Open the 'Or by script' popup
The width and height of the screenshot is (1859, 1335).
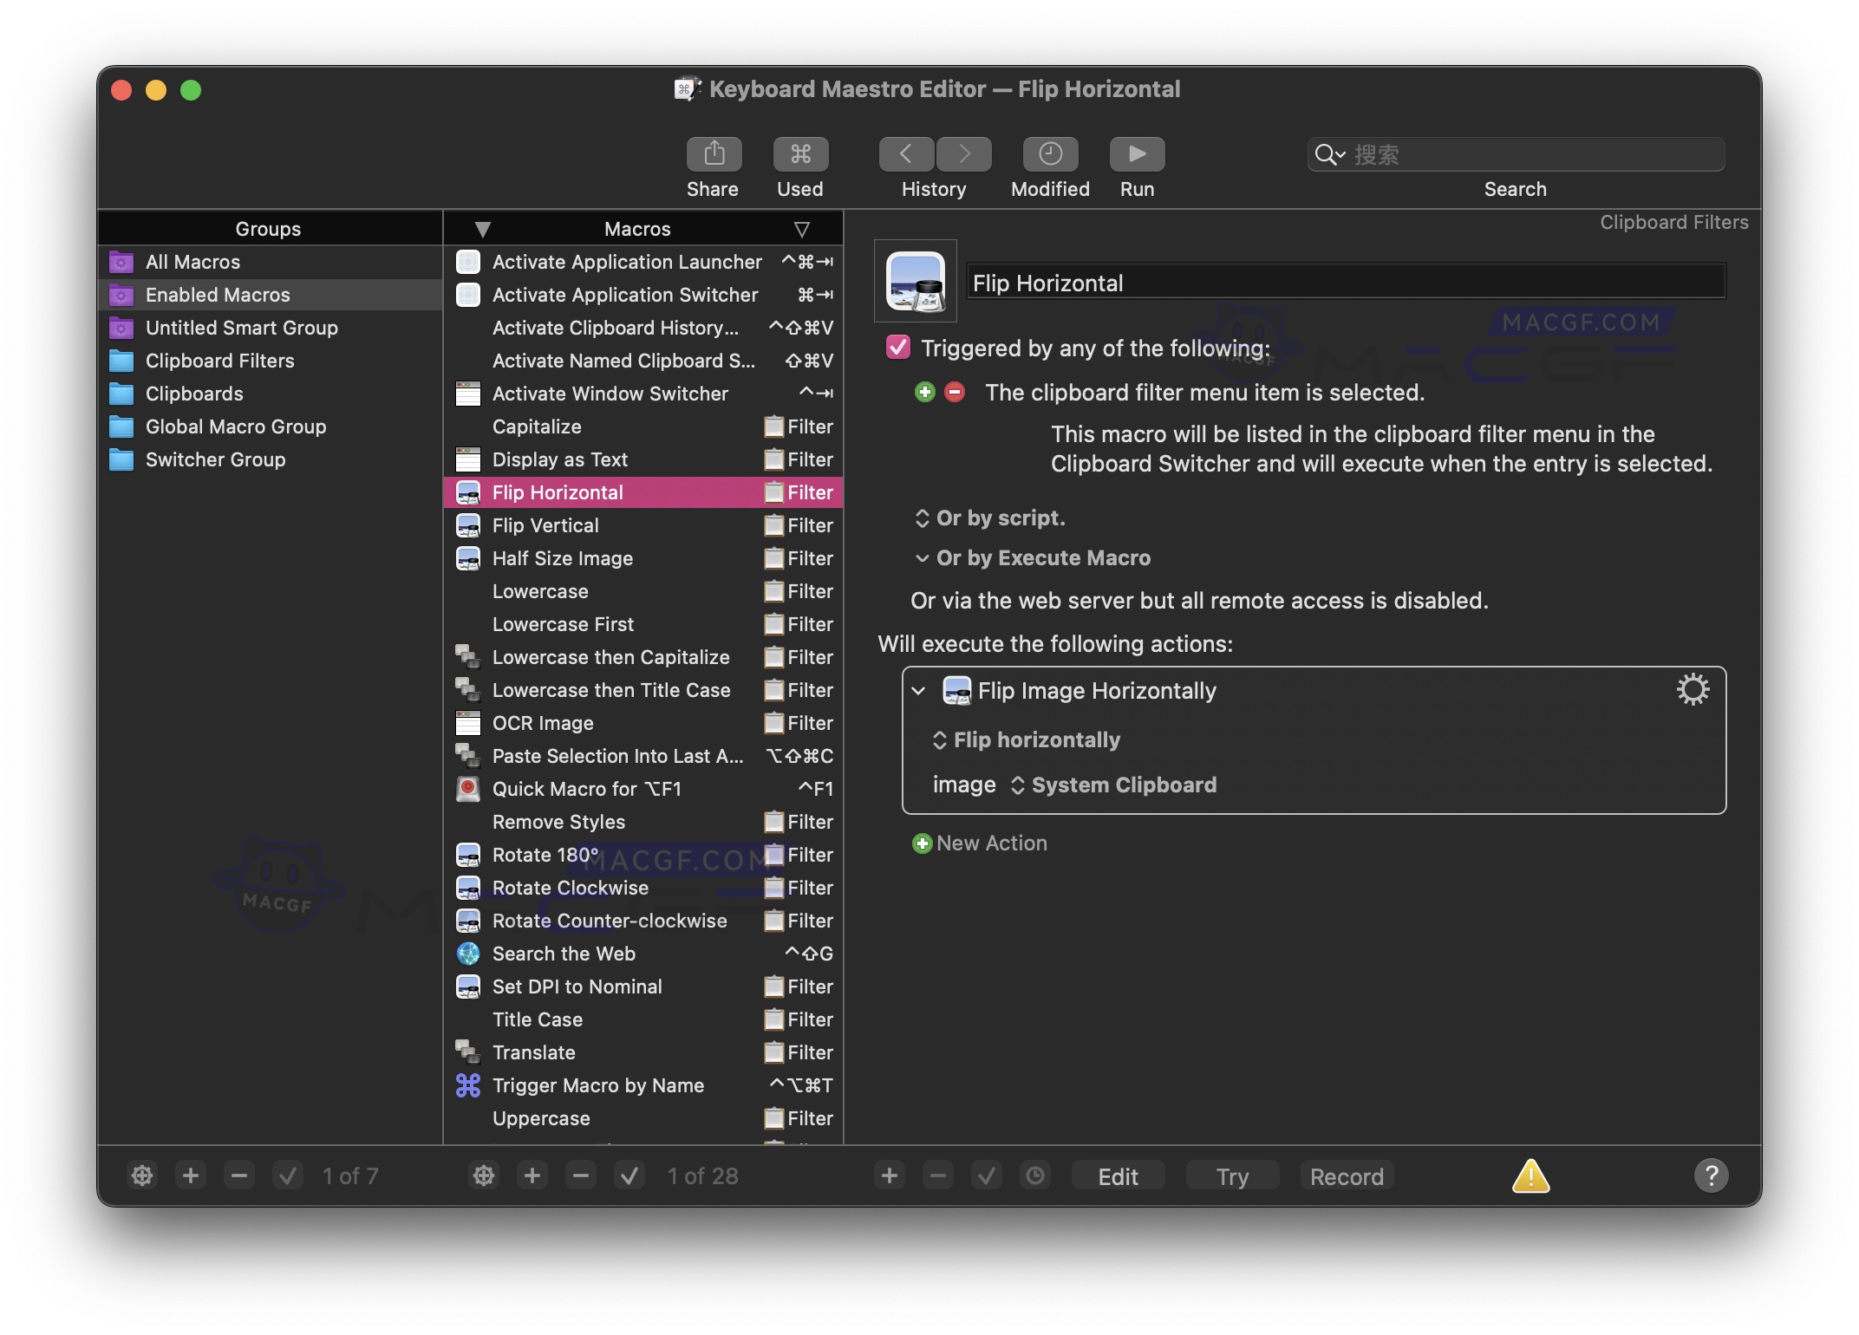990,518
